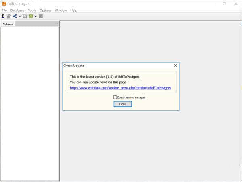
Task: Close the Check Update dialog with X
Action: [175, 65]
